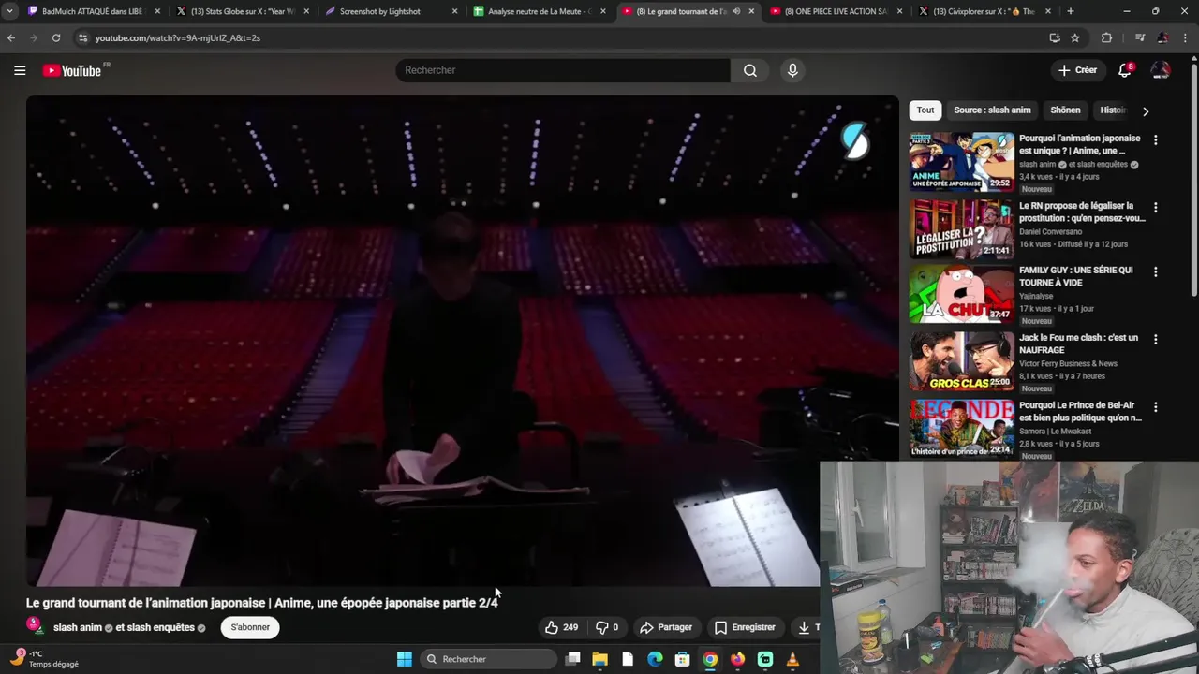Open slash anim channel avatar
The width and height of the screenshot is (1199, 674).
coord(35,626)
